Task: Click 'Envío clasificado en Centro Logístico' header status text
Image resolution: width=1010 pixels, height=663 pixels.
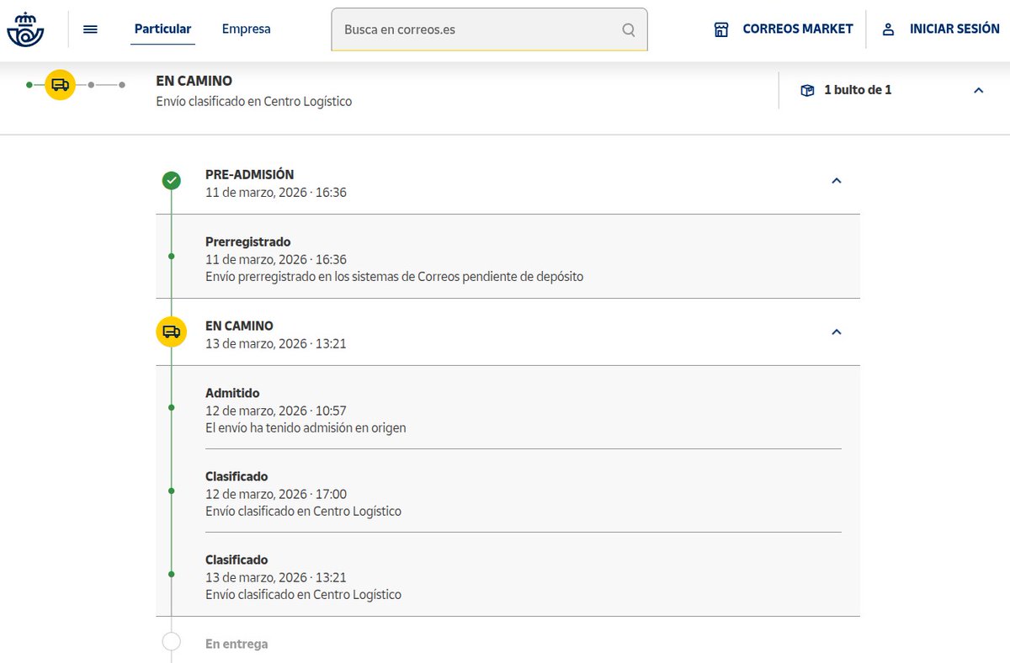Action: pyautogui.click(x=254, y=102)
